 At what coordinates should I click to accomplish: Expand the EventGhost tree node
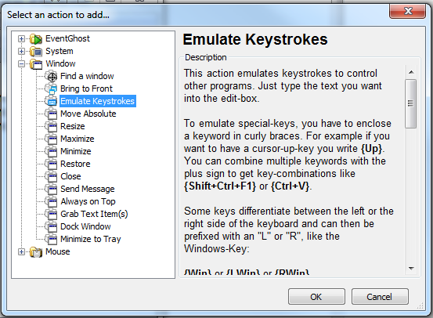(x=21, y=38)
